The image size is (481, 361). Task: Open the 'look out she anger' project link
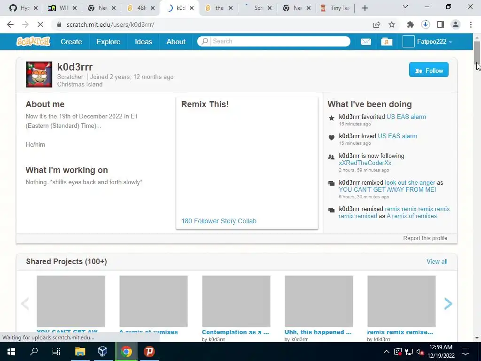point(410,183)
